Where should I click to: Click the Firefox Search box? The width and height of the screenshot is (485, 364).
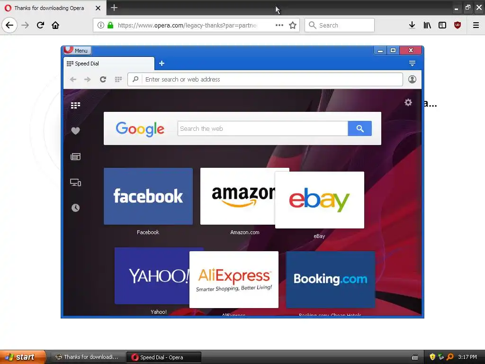point(340,25)
